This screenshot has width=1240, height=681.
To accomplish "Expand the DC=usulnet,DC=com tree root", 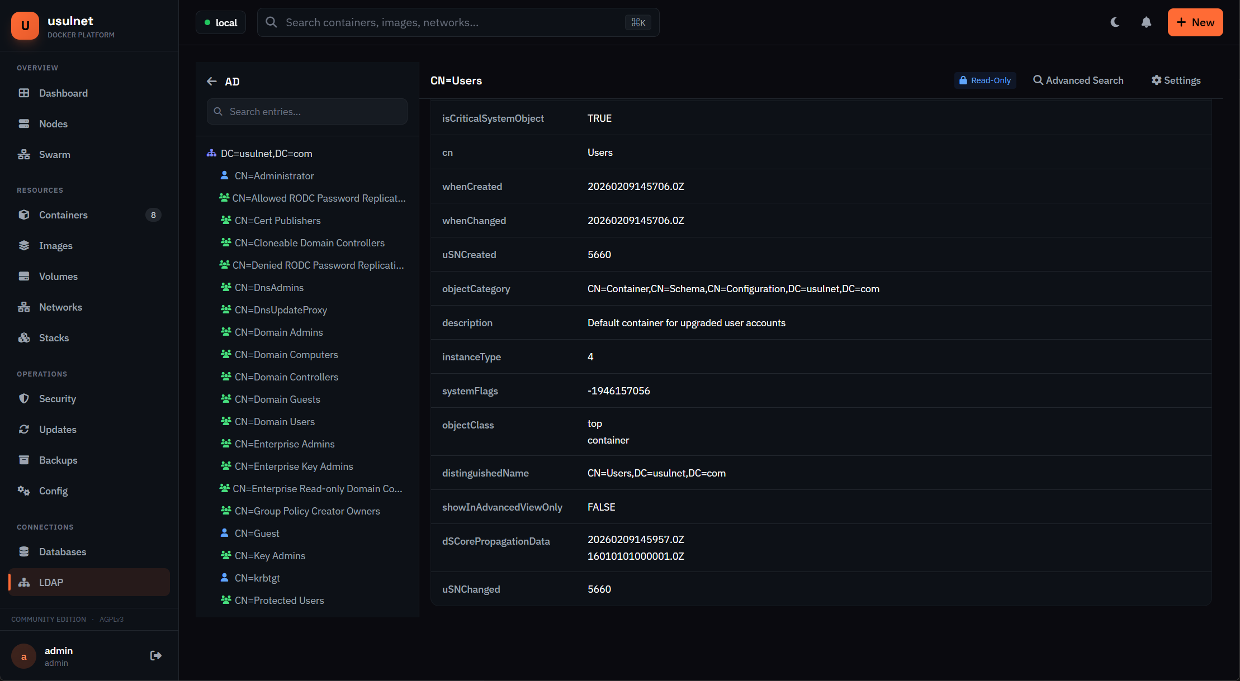I will [x=266, y=153].
